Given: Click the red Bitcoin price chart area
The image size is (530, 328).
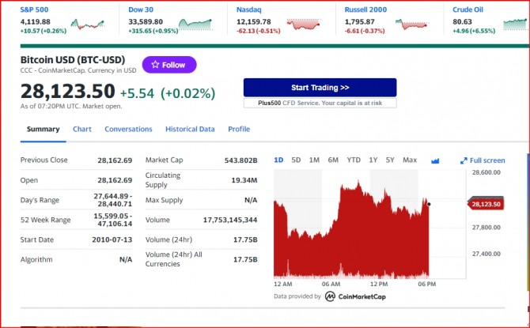Looking at the screenshot, I should point(351,230).
